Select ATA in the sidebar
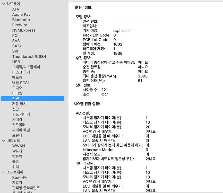Viewport: 223px width, 193px height. (x=16, y=9)
